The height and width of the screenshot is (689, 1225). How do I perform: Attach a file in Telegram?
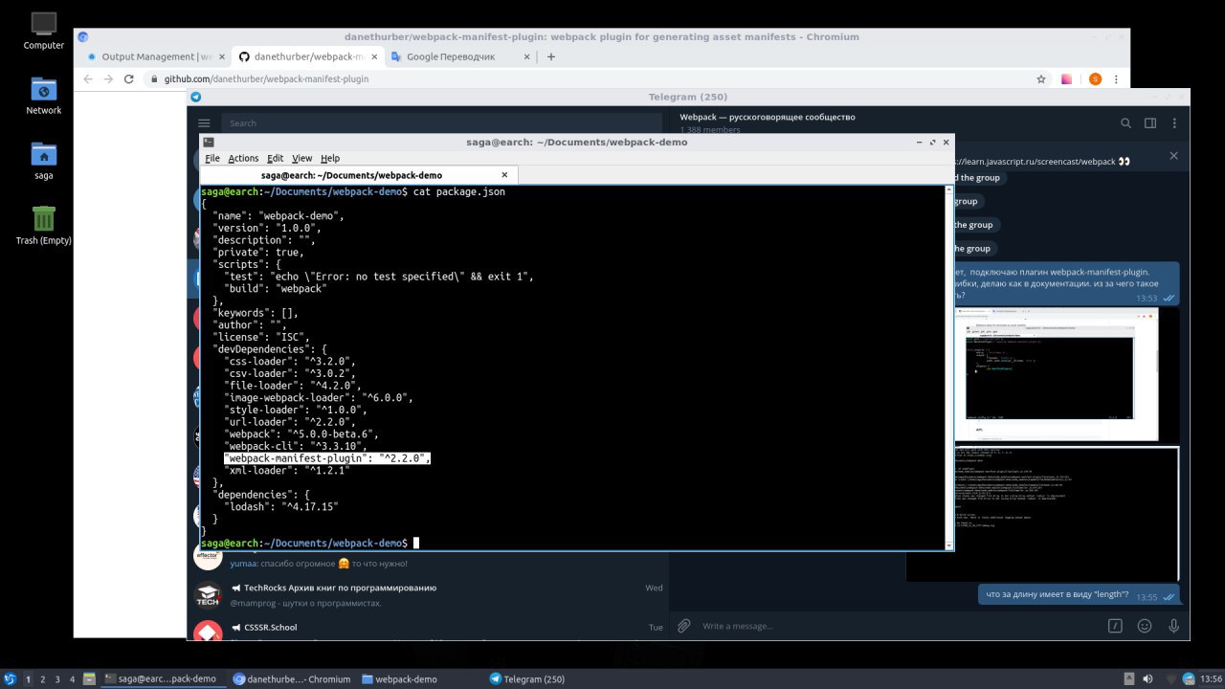pyautogui.click(x=684, y=626)
